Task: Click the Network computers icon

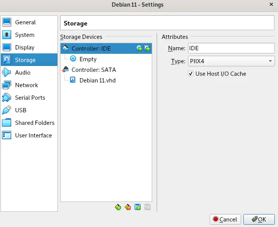Action: tap(7, 85)
